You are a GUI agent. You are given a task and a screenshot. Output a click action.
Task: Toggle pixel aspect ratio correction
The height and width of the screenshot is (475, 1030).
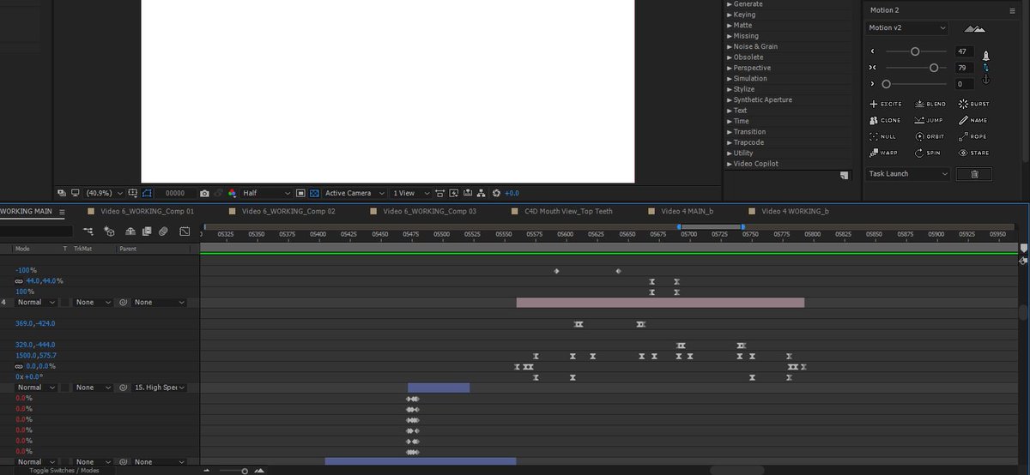tap(439, 194)
